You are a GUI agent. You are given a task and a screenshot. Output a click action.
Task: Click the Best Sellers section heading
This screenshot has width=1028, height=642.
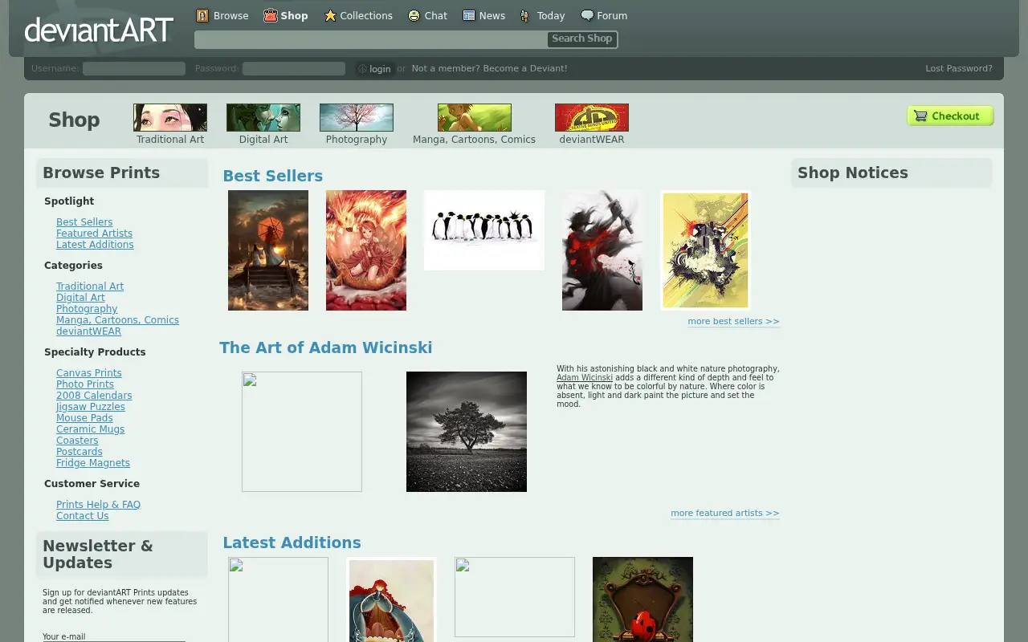point(272,176)
